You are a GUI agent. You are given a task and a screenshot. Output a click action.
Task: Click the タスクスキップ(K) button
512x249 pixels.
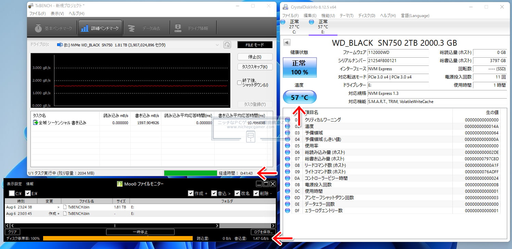point(255,67)
